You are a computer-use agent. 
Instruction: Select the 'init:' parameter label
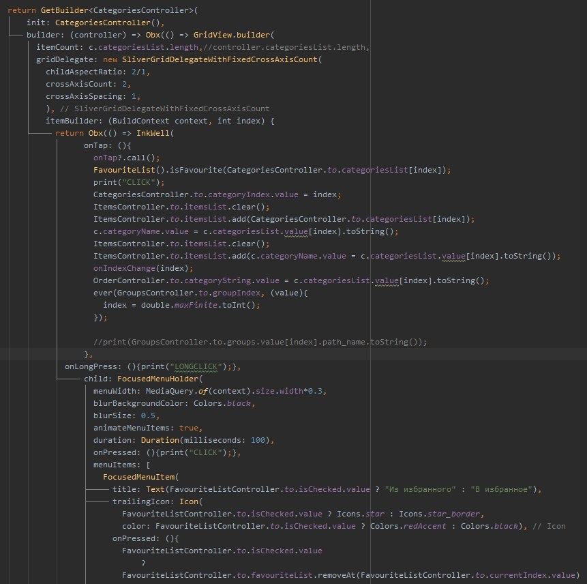38,23
